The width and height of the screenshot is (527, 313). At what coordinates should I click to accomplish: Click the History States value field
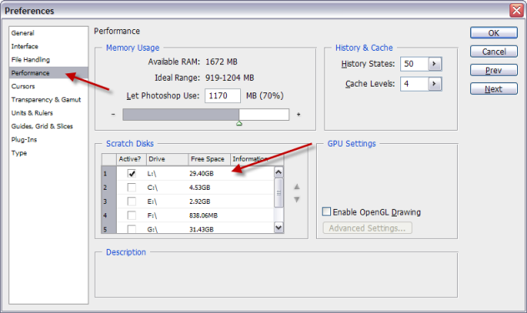coord(414,64)
